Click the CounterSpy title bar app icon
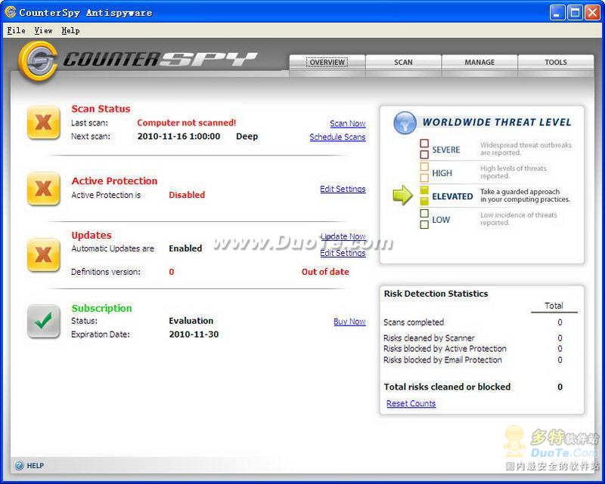This screenshot has width=605, height=484. (x=10, y=12)
